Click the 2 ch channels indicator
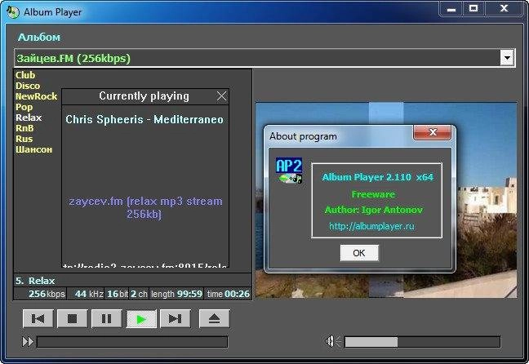 coord(139,294)
